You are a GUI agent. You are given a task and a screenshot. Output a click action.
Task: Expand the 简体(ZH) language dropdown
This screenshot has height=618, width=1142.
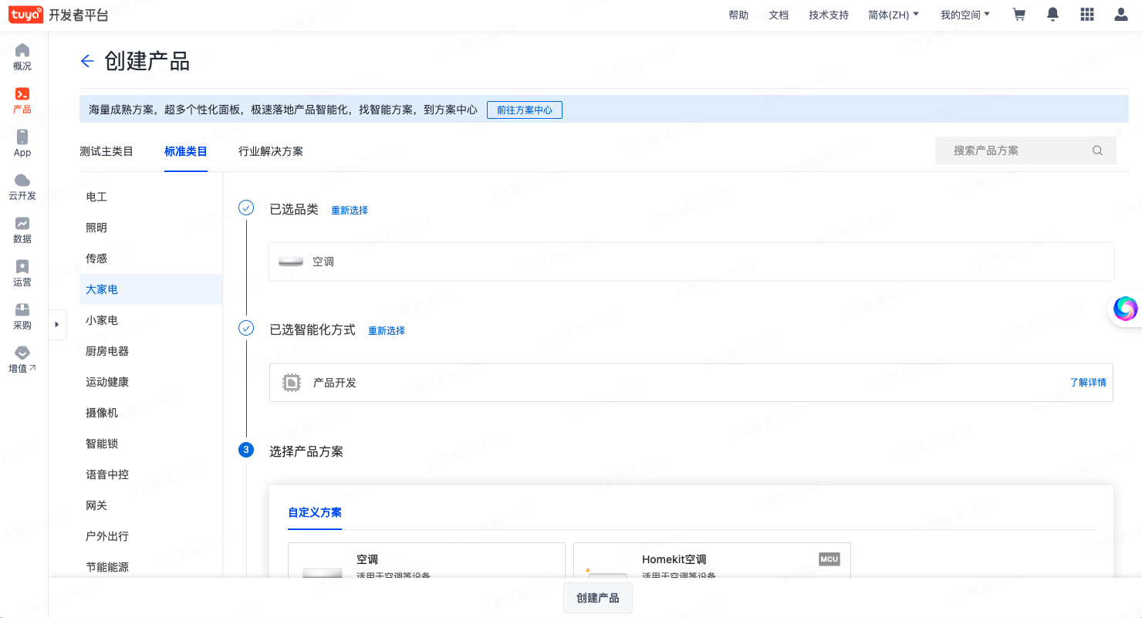coord(894,15)
